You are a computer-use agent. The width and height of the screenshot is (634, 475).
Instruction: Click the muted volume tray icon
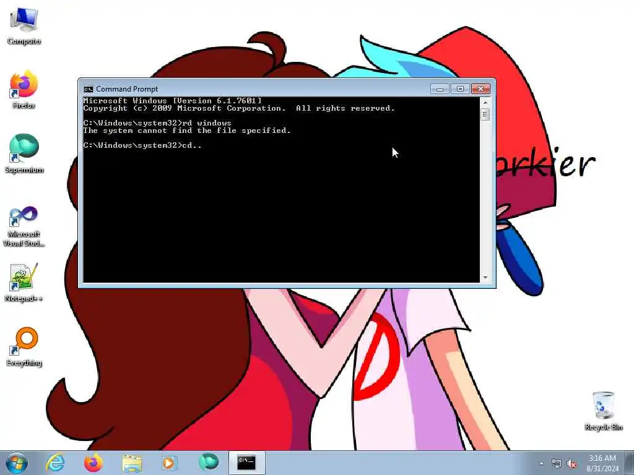point(571,464)
